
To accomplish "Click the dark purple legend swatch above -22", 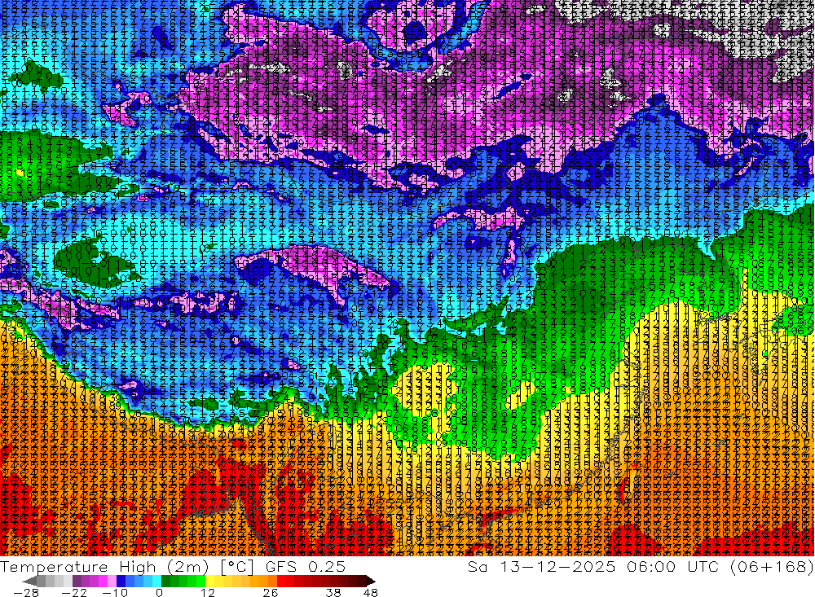I will pyautogui.click(x=77, y=581).
